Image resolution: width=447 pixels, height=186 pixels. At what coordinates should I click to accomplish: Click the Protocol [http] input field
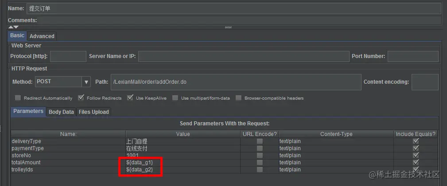[x=68, y=56]
